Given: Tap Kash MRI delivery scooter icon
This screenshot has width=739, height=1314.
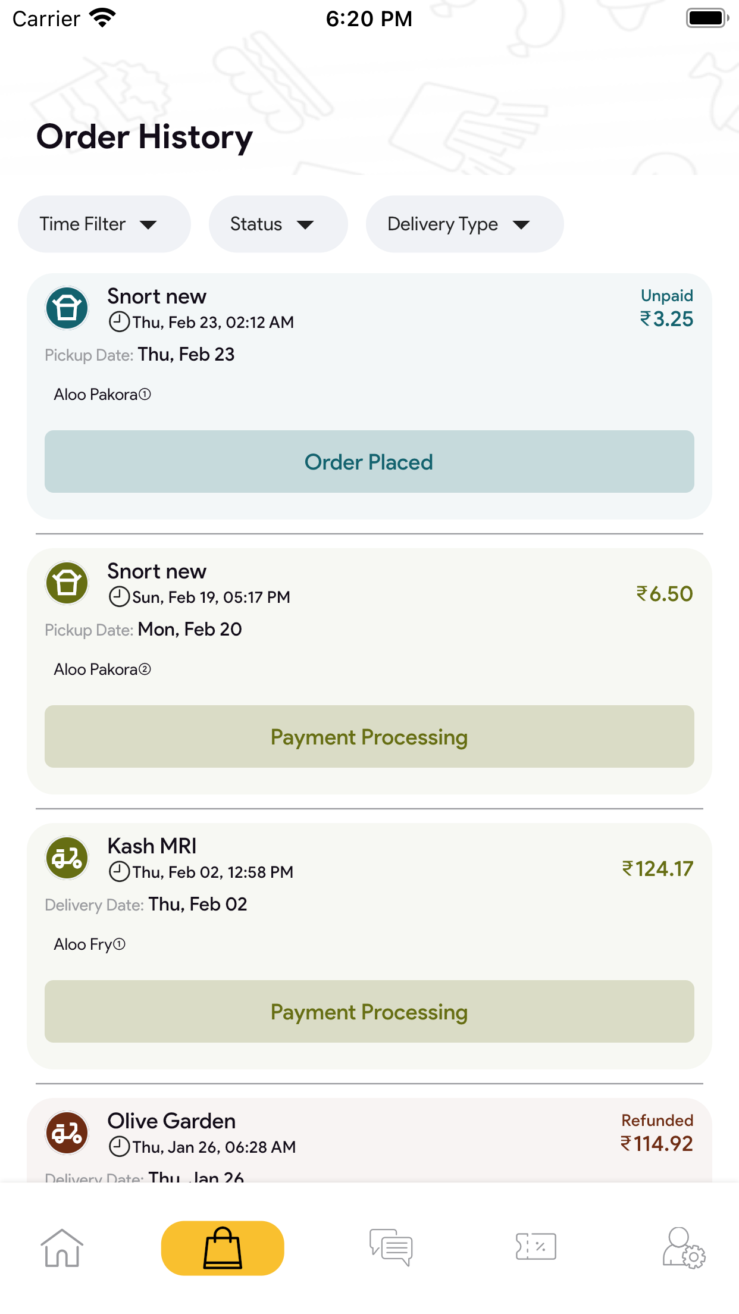Looking at the screenshot, I should coord(67,858).
